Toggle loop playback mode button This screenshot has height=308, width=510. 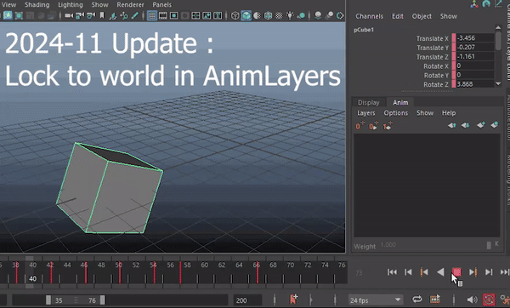pos(417,299)
